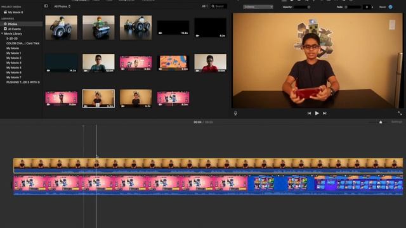Click the All Events star icon

[x=5, y=28]
